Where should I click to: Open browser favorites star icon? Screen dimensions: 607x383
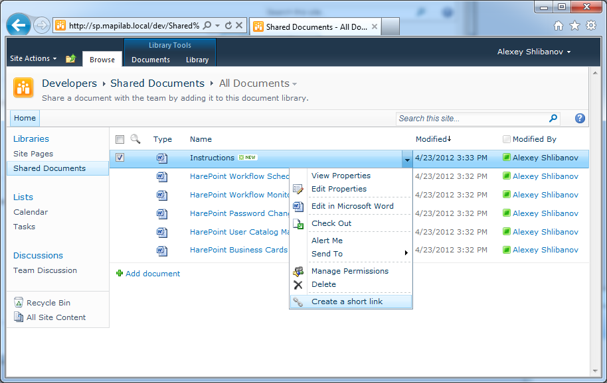click(575, 25)
